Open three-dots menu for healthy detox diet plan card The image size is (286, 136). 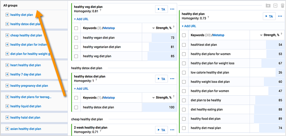pyautogui.click(x=172, y=79)
